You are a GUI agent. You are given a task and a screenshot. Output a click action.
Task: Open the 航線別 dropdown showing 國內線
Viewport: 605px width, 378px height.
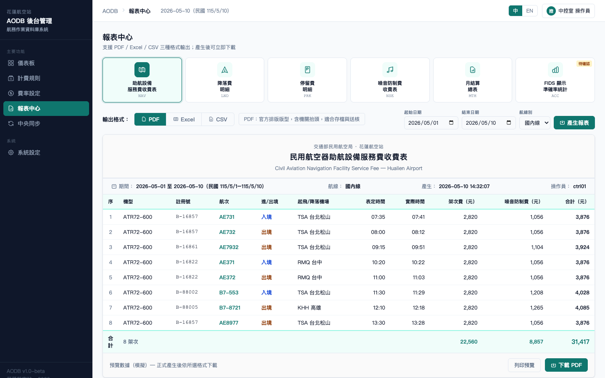535,123
